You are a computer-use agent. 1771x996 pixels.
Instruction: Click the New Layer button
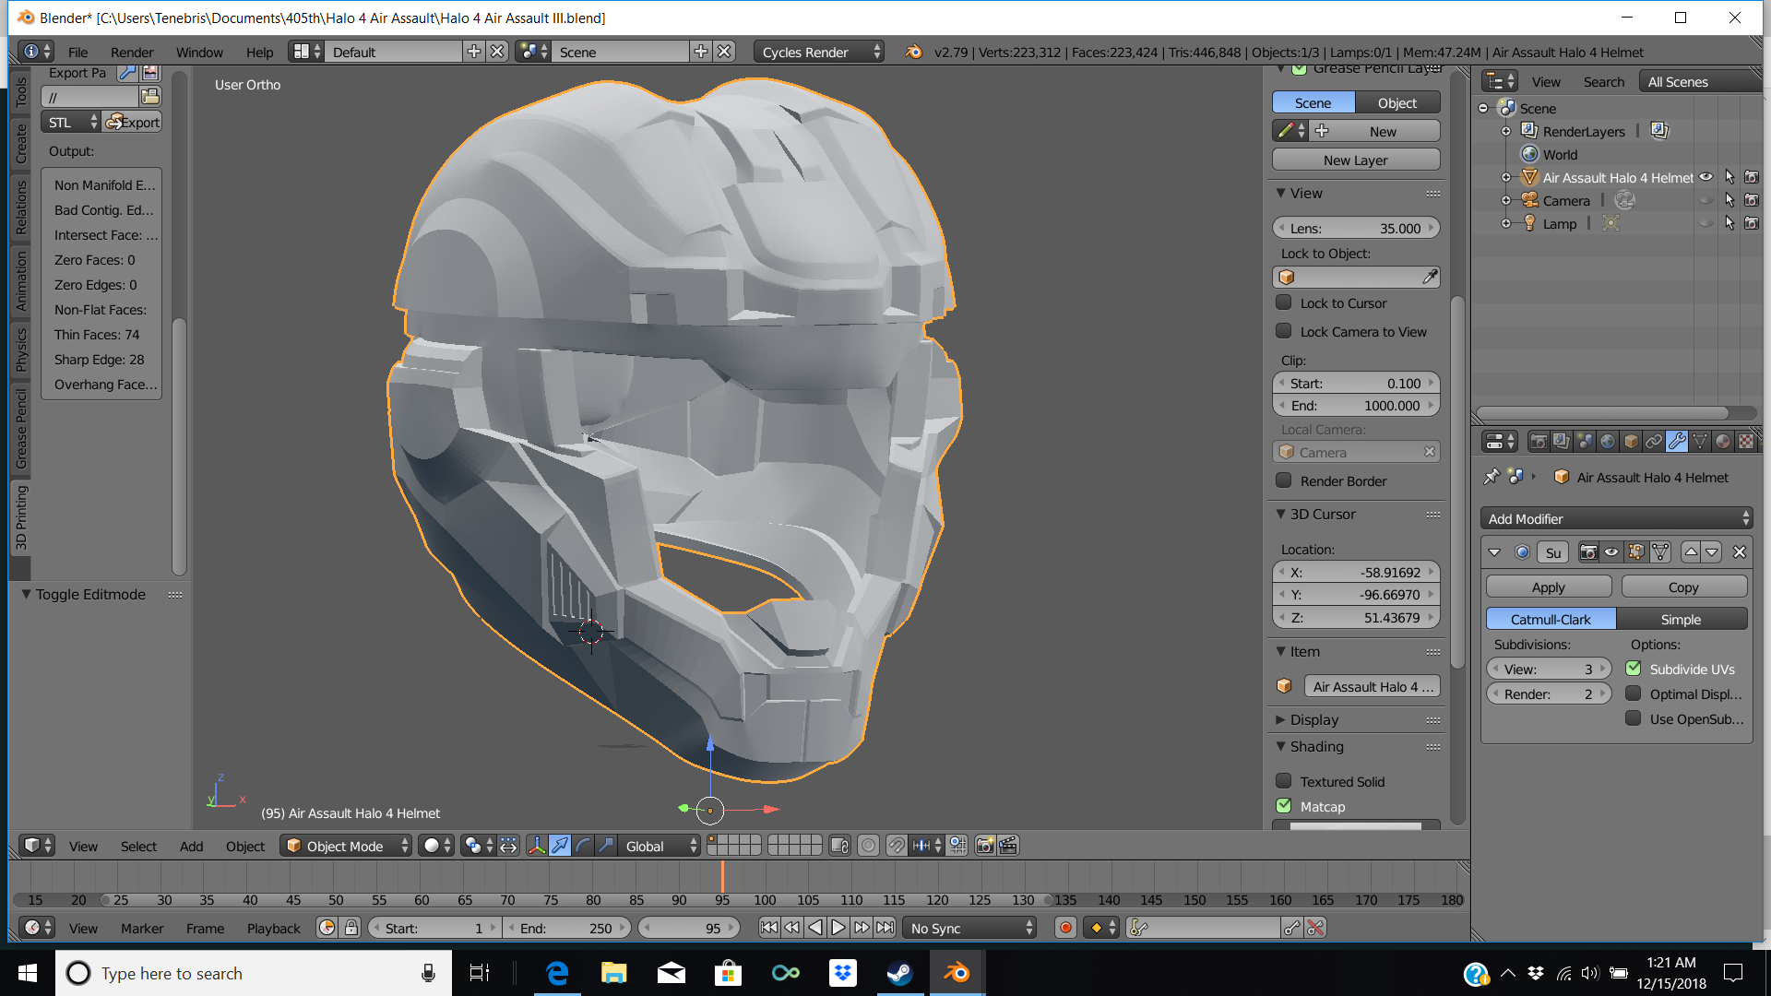click(1356, 160)
